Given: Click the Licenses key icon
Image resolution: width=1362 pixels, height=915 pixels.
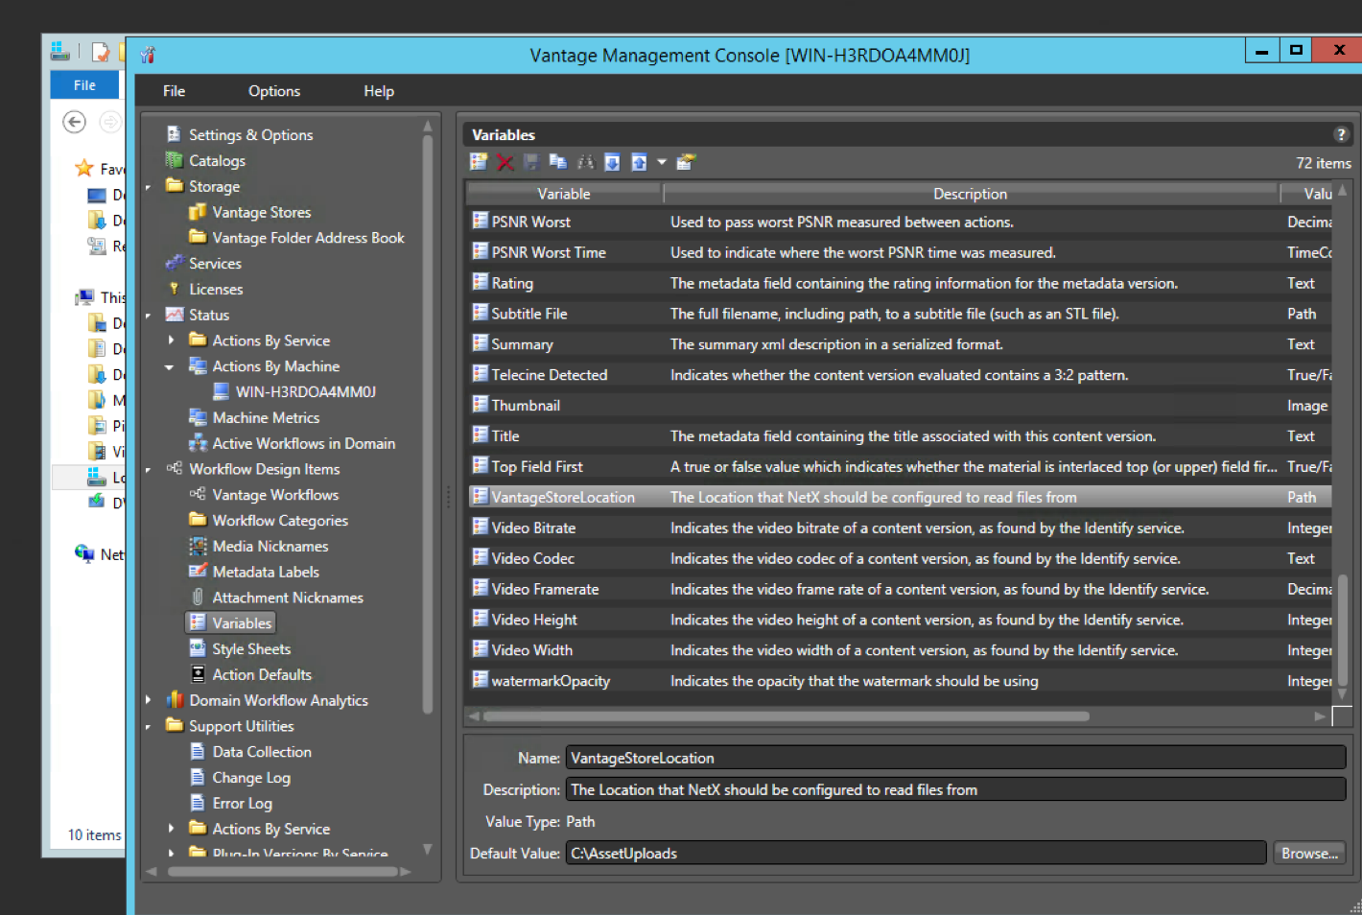Looking at the screenshot, I should (174, 289).
